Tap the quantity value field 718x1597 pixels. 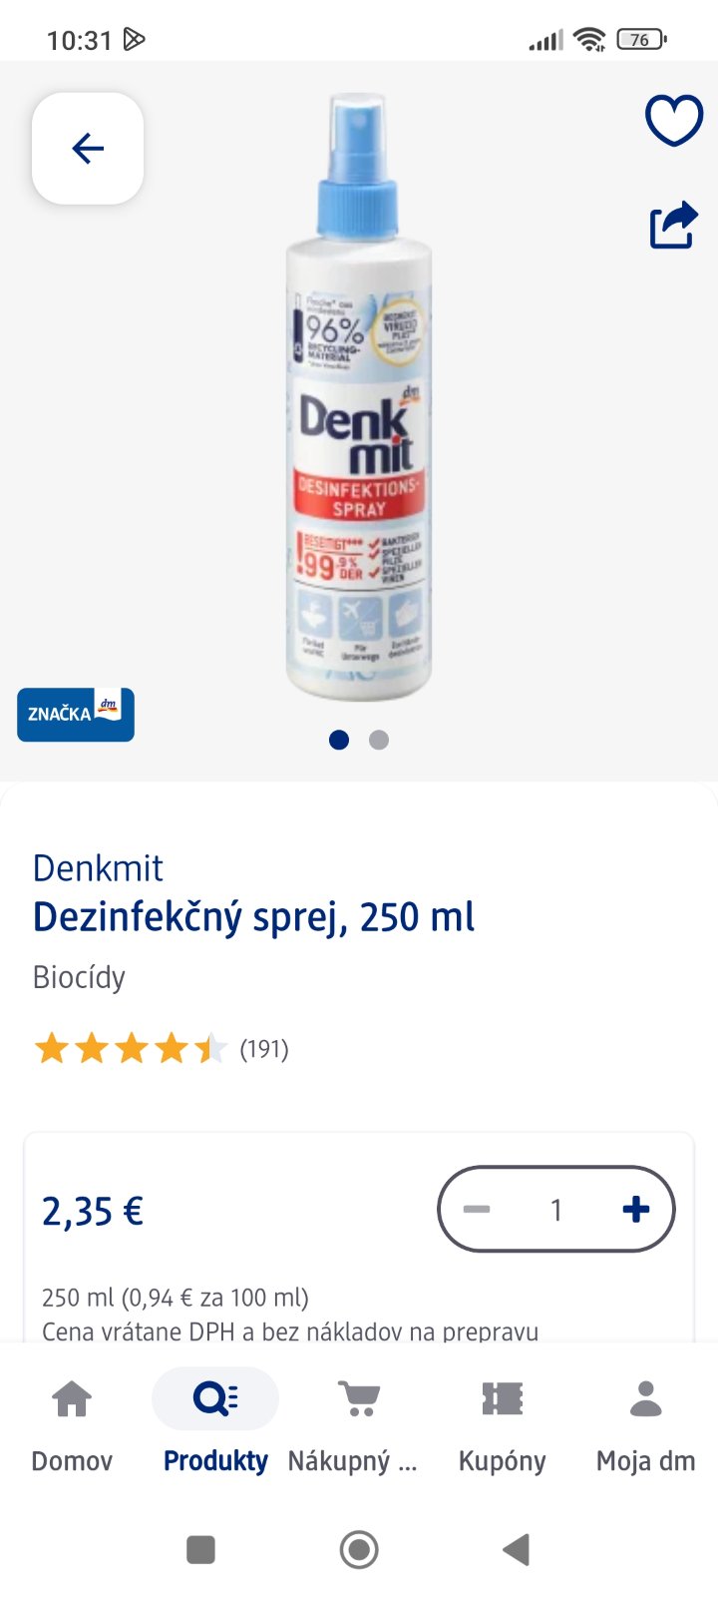[556, 1210]
